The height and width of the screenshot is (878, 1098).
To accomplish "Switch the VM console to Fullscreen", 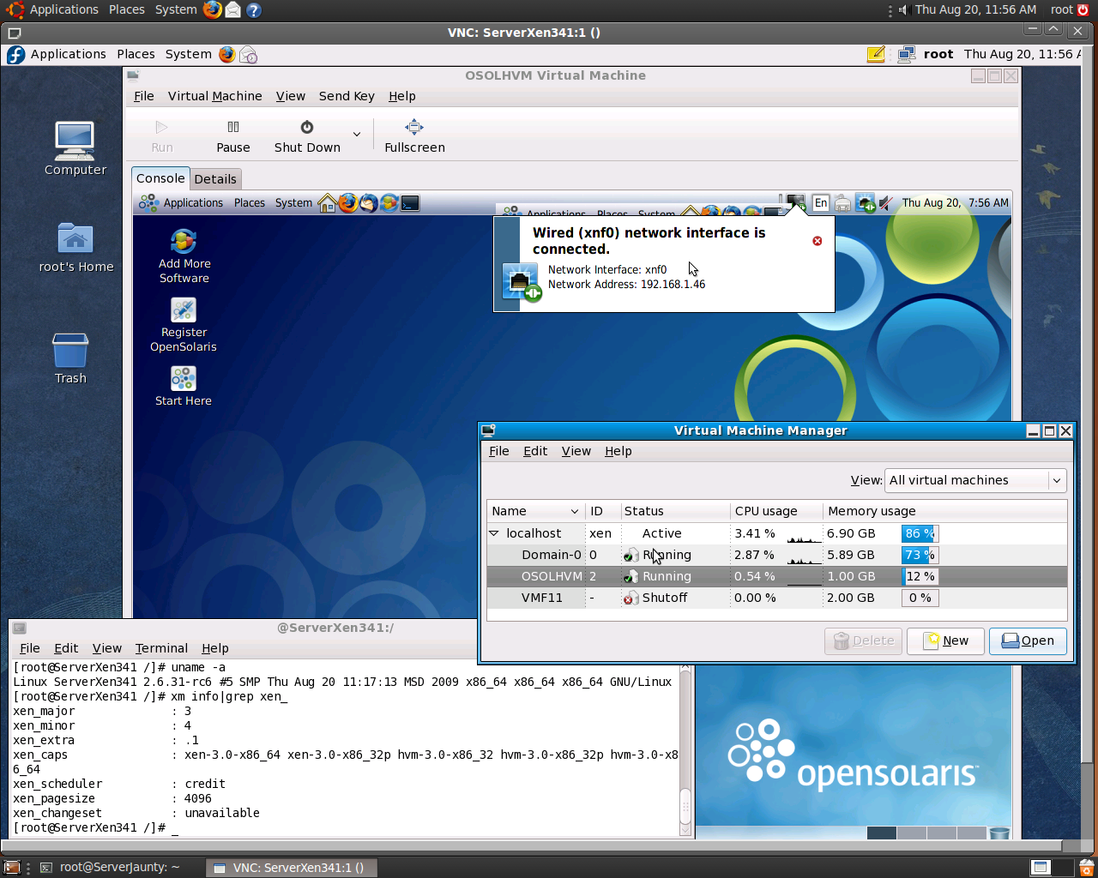I will click(414, 136).
